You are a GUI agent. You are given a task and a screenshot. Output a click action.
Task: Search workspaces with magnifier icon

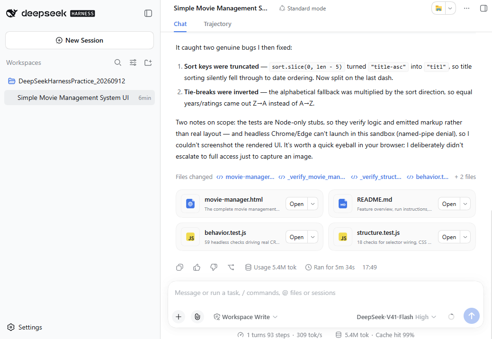click(117, 62)
